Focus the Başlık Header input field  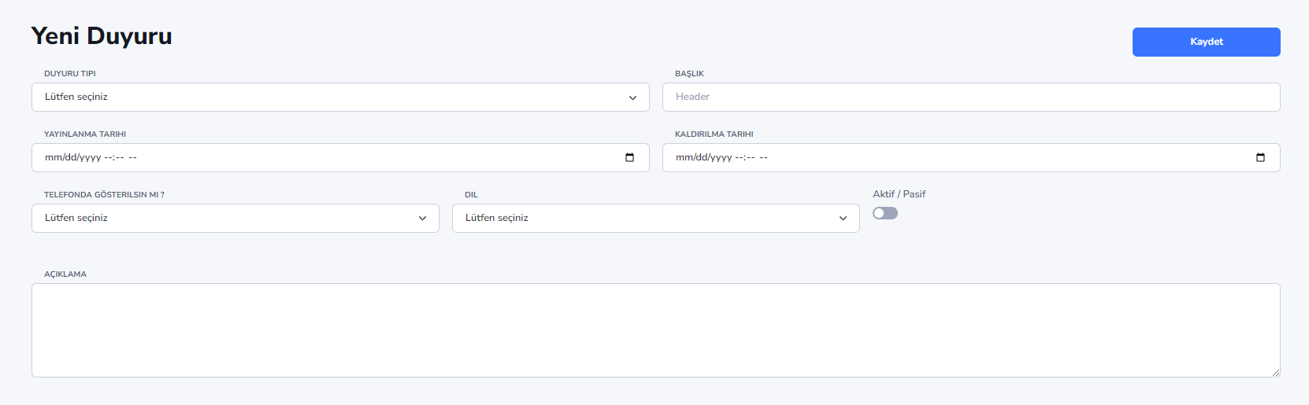click(971, 97)
